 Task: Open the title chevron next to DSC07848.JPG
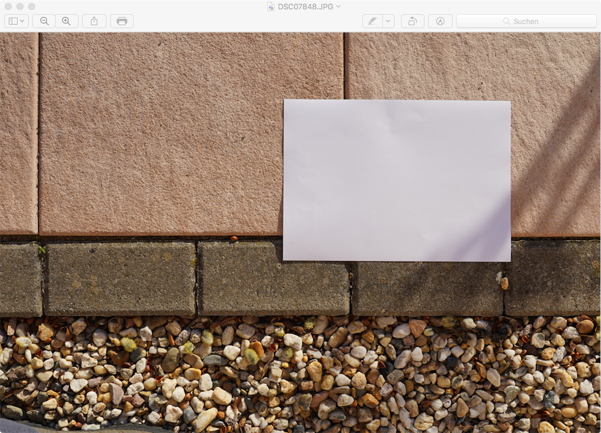(338, 6)
